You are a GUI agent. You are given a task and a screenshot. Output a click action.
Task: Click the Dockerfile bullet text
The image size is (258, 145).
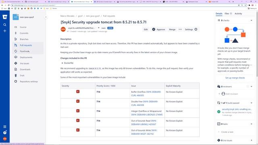tap(69, 63)
